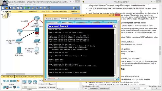Viewport: 162px width, 91px height.
Task: Select the Connections lightning bolt icon
Action: coord(18,81)
